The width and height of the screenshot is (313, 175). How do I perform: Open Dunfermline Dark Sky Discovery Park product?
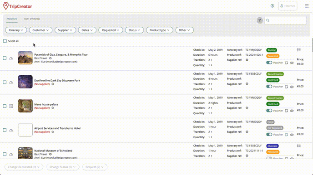[x=57, y=81]
